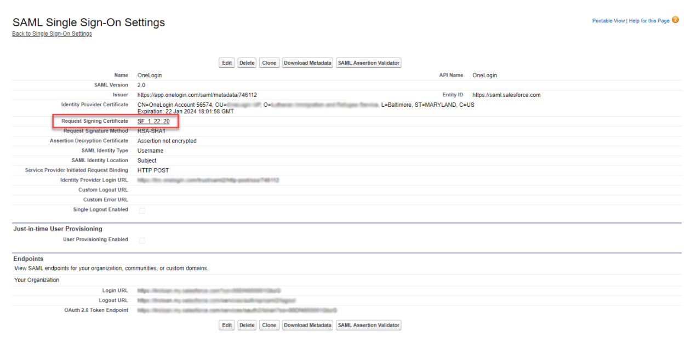Click the Clone button above the Name row

(269, 63)
